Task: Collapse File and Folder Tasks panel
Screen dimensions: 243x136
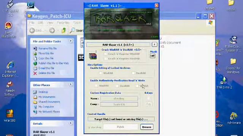Action: coord(71,41)
